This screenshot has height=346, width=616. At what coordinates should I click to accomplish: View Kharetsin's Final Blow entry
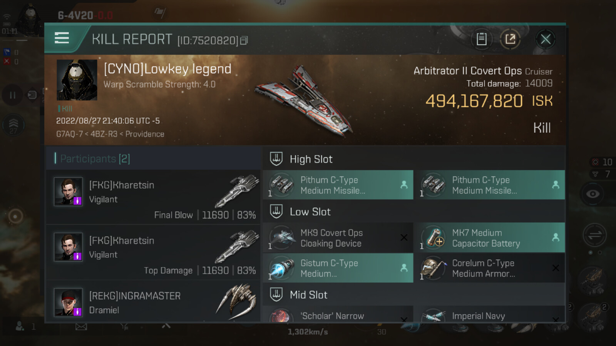(154, 197)
